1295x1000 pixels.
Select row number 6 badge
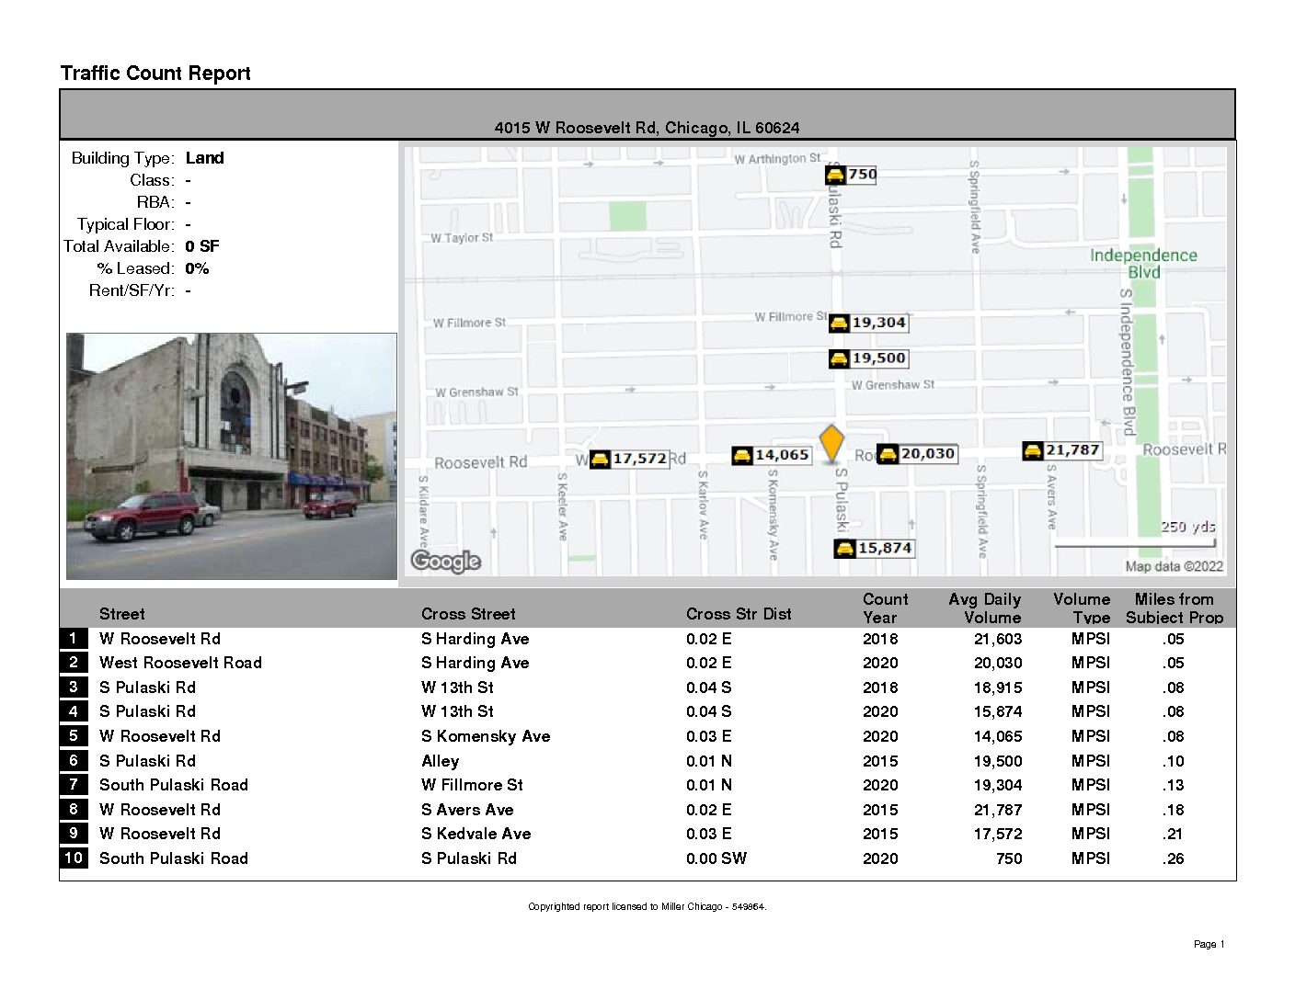pos(74,760)
